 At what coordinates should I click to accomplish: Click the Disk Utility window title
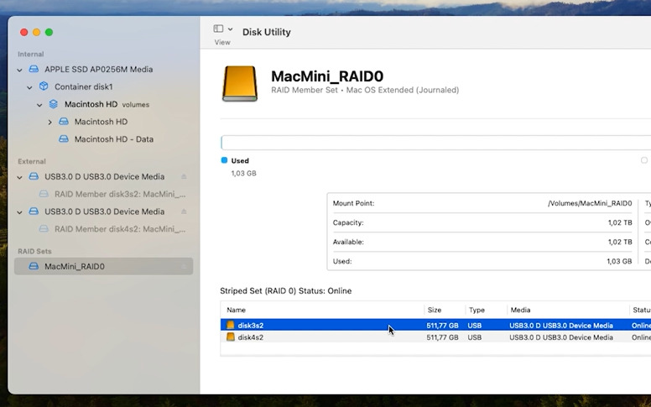[x=267, y=32]
